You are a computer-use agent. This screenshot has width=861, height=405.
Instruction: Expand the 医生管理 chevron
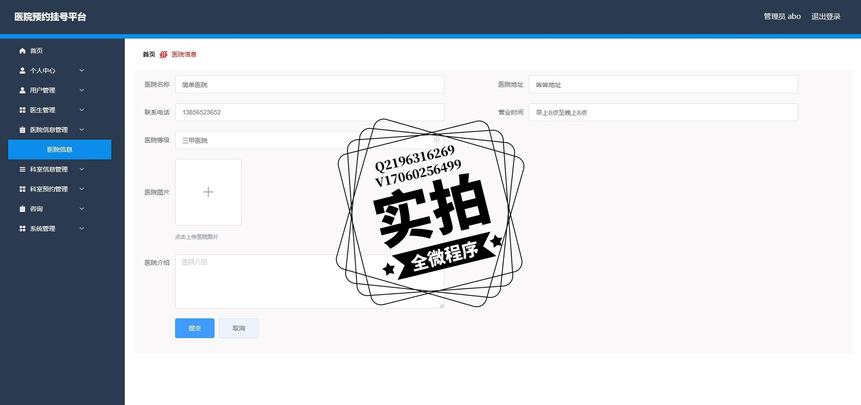click(x=82, y=110)
